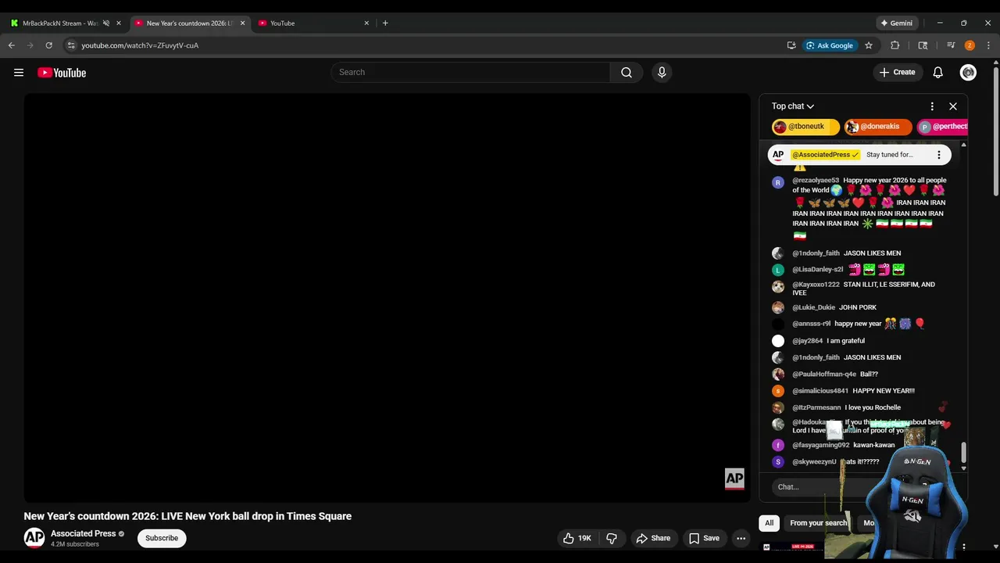
Task: Open Chrome extensions puzzle icon
Action: click(x=895, y=45)
